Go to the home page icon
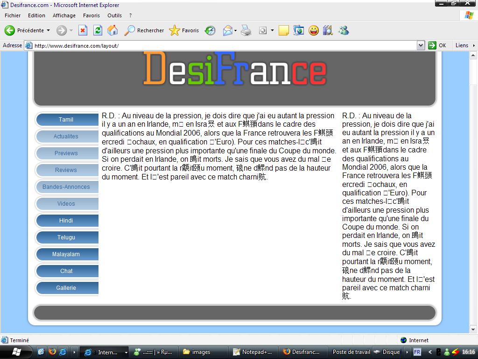478x359 pixels. 112,30
